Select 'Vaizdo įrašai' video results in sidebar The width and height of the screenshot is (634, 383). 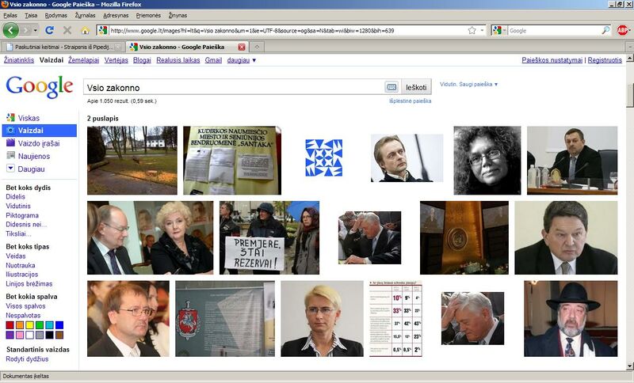[40, 143]
